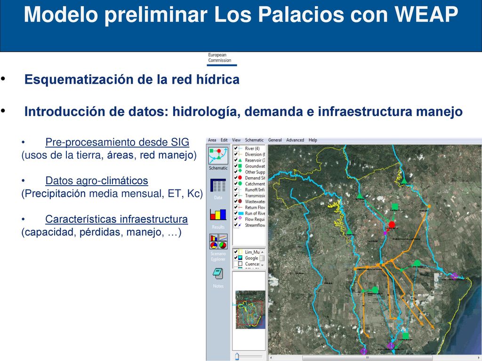This screenshot has height=361, width=482.
Task: Pick the Demand Site red circle in legend
Action: pos(240,178)
